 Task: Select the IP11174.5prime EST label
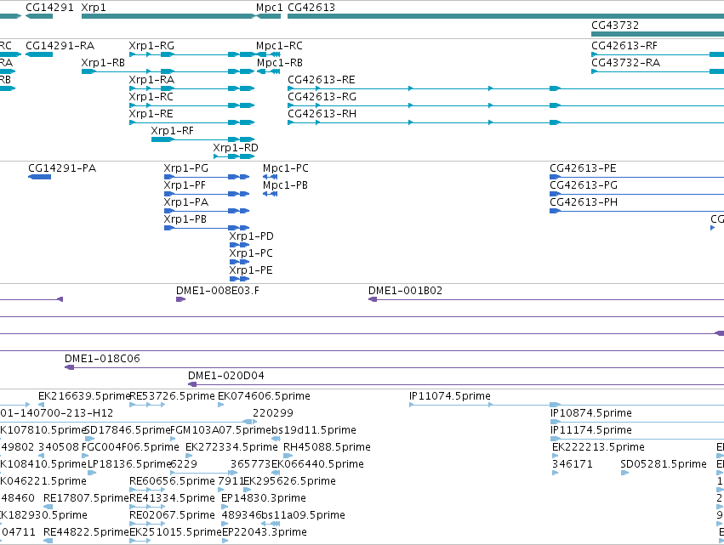[591, 430]
